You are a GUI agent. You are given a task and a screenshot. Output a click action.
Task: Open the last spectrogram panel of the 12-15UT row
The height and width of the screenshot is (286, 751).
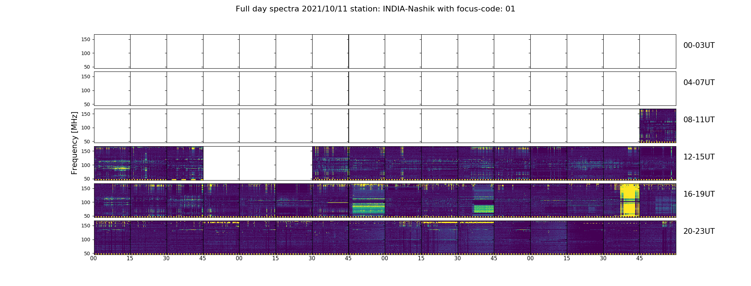pos(658,163)
